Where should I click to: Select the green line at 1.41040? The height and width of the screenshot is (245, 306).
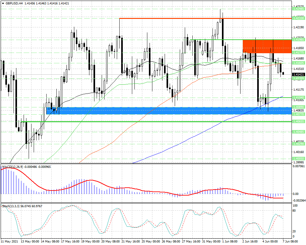pyautogui.click(x=276, y=97)
